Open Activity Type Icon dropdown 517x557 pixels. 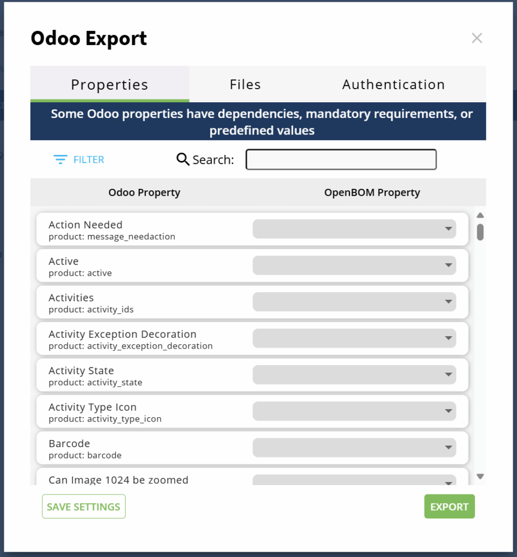pos(354,411)
